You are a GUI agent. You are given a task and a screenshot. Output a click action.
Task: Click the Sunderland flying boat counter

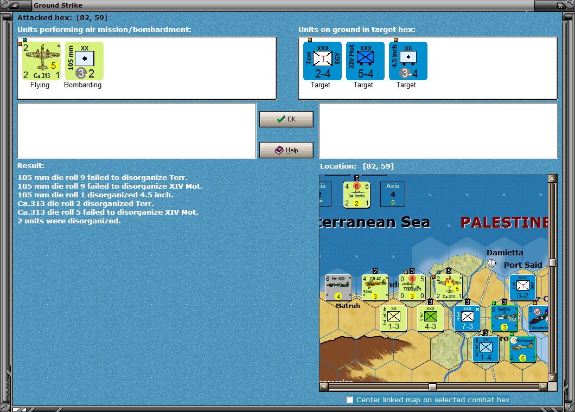(x=538, y=319)
